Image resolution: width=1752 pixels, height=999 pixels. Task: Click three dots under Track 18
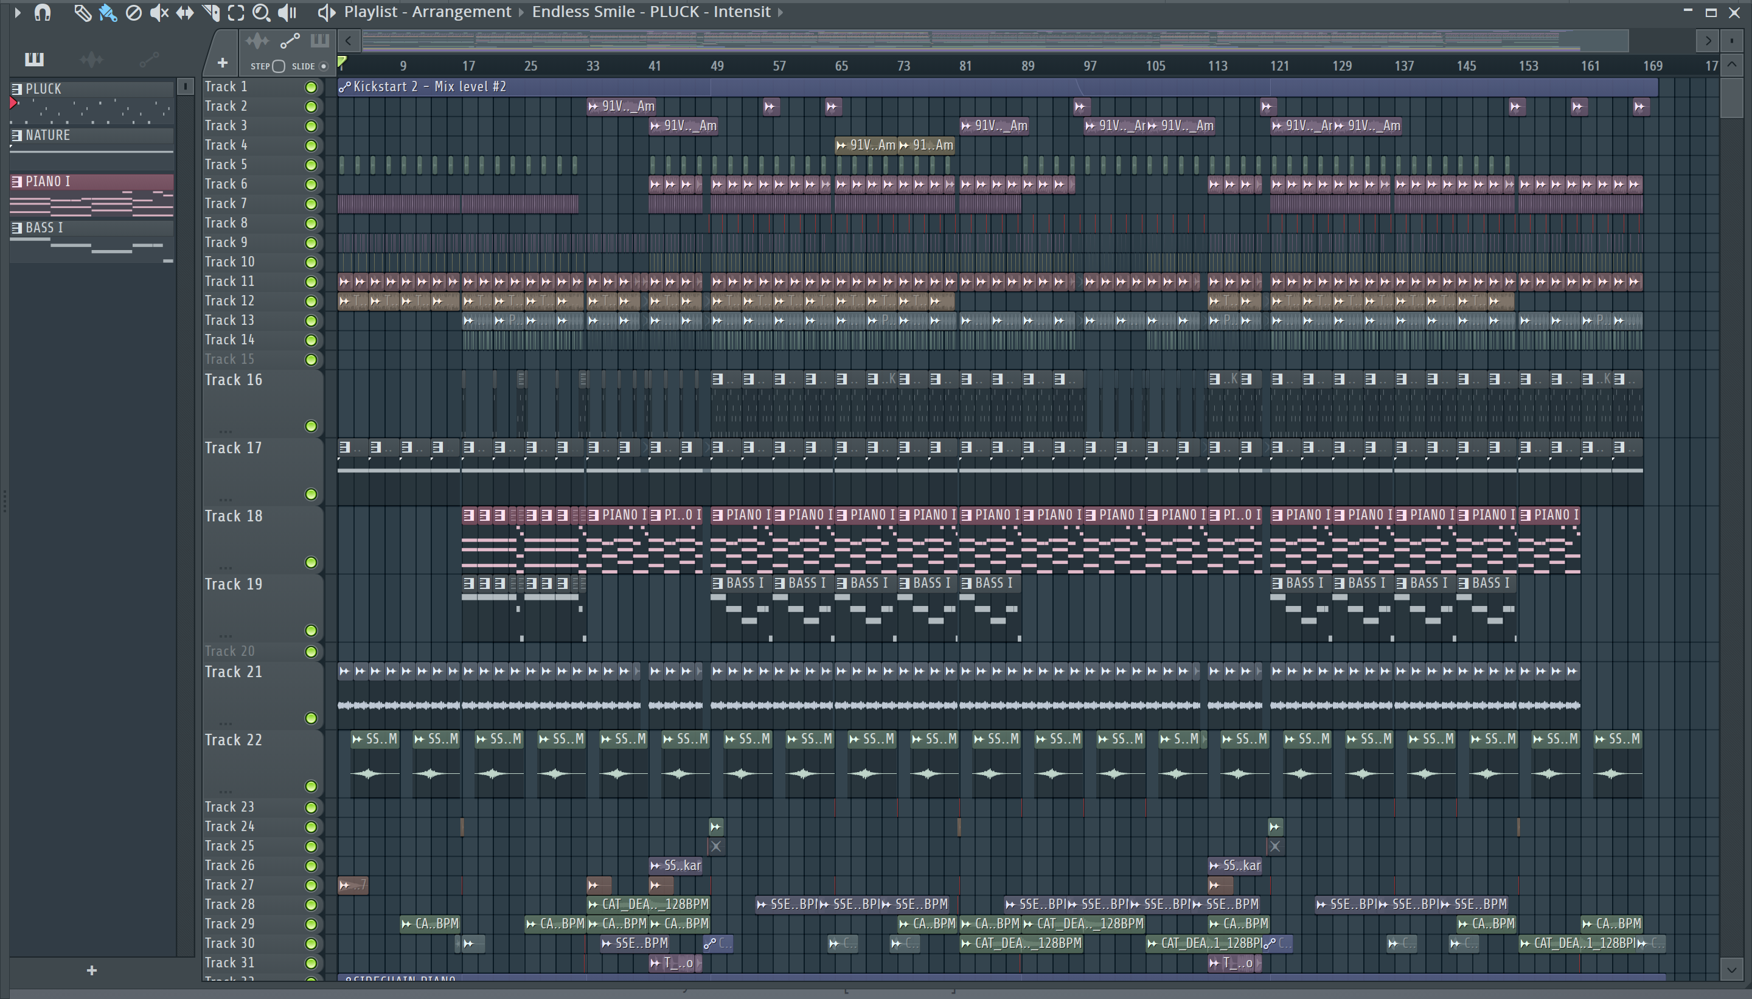click(x=225, y=568)
